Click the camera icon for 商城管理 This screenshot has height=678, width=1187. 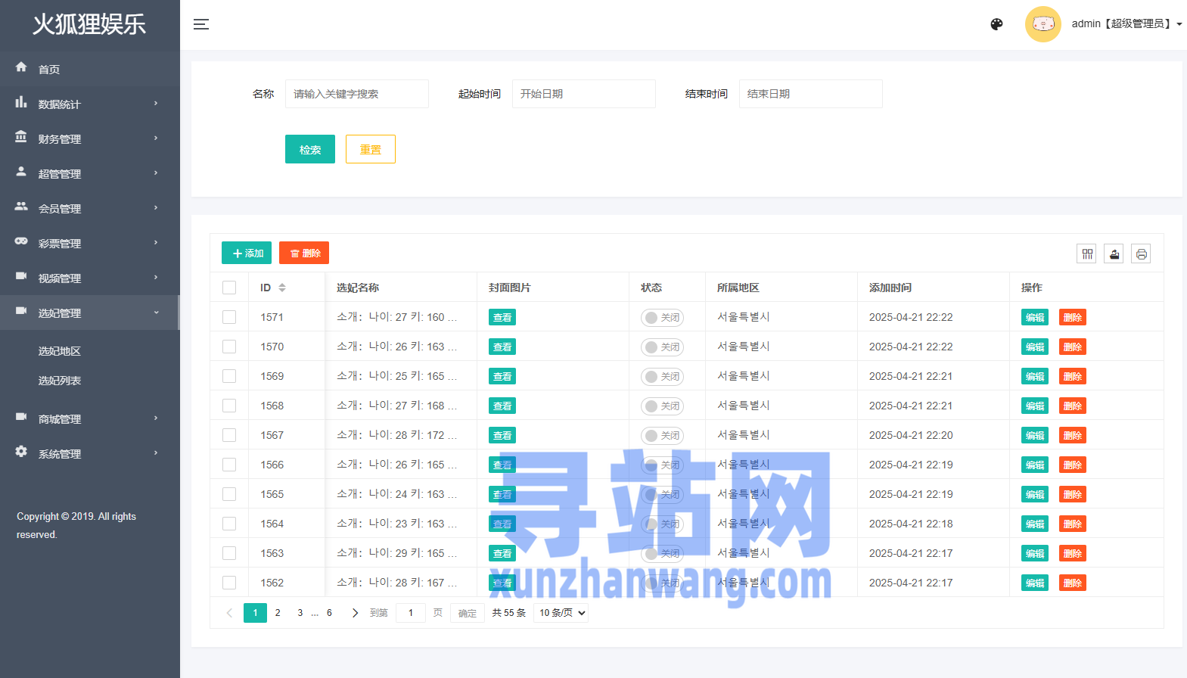[21, 416]
